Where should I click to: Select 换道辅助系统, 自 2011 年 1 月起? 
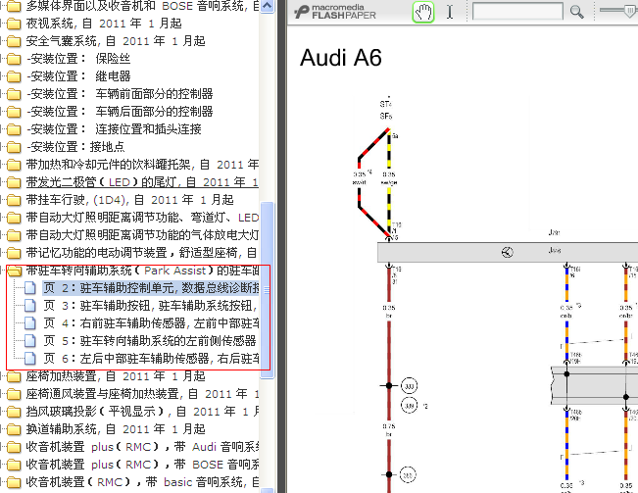click(x=116, y=429)
